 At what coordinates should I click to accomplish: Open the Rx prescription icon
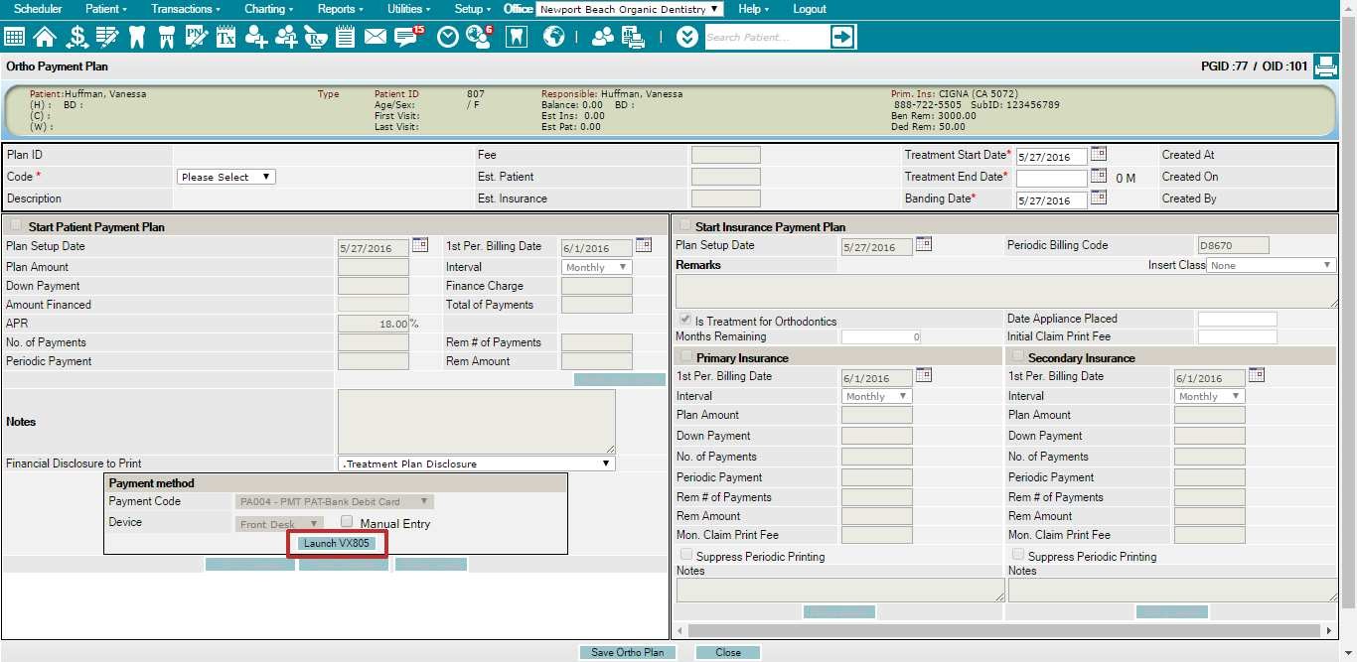(315, 38)
